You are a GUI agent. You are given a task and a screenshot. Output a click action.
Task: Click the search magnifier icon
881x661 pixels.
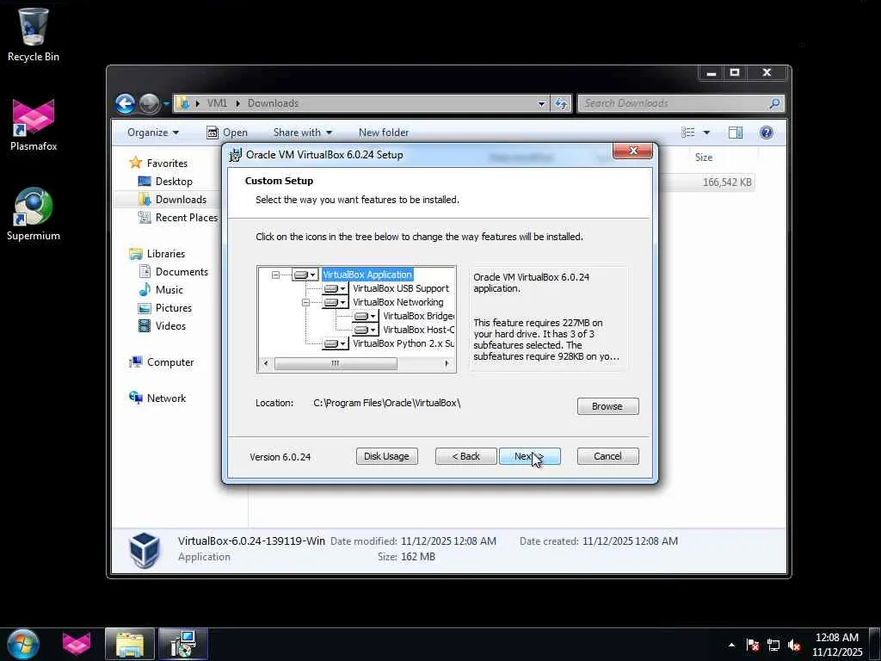pyautogui.click(x=774, y=103)
